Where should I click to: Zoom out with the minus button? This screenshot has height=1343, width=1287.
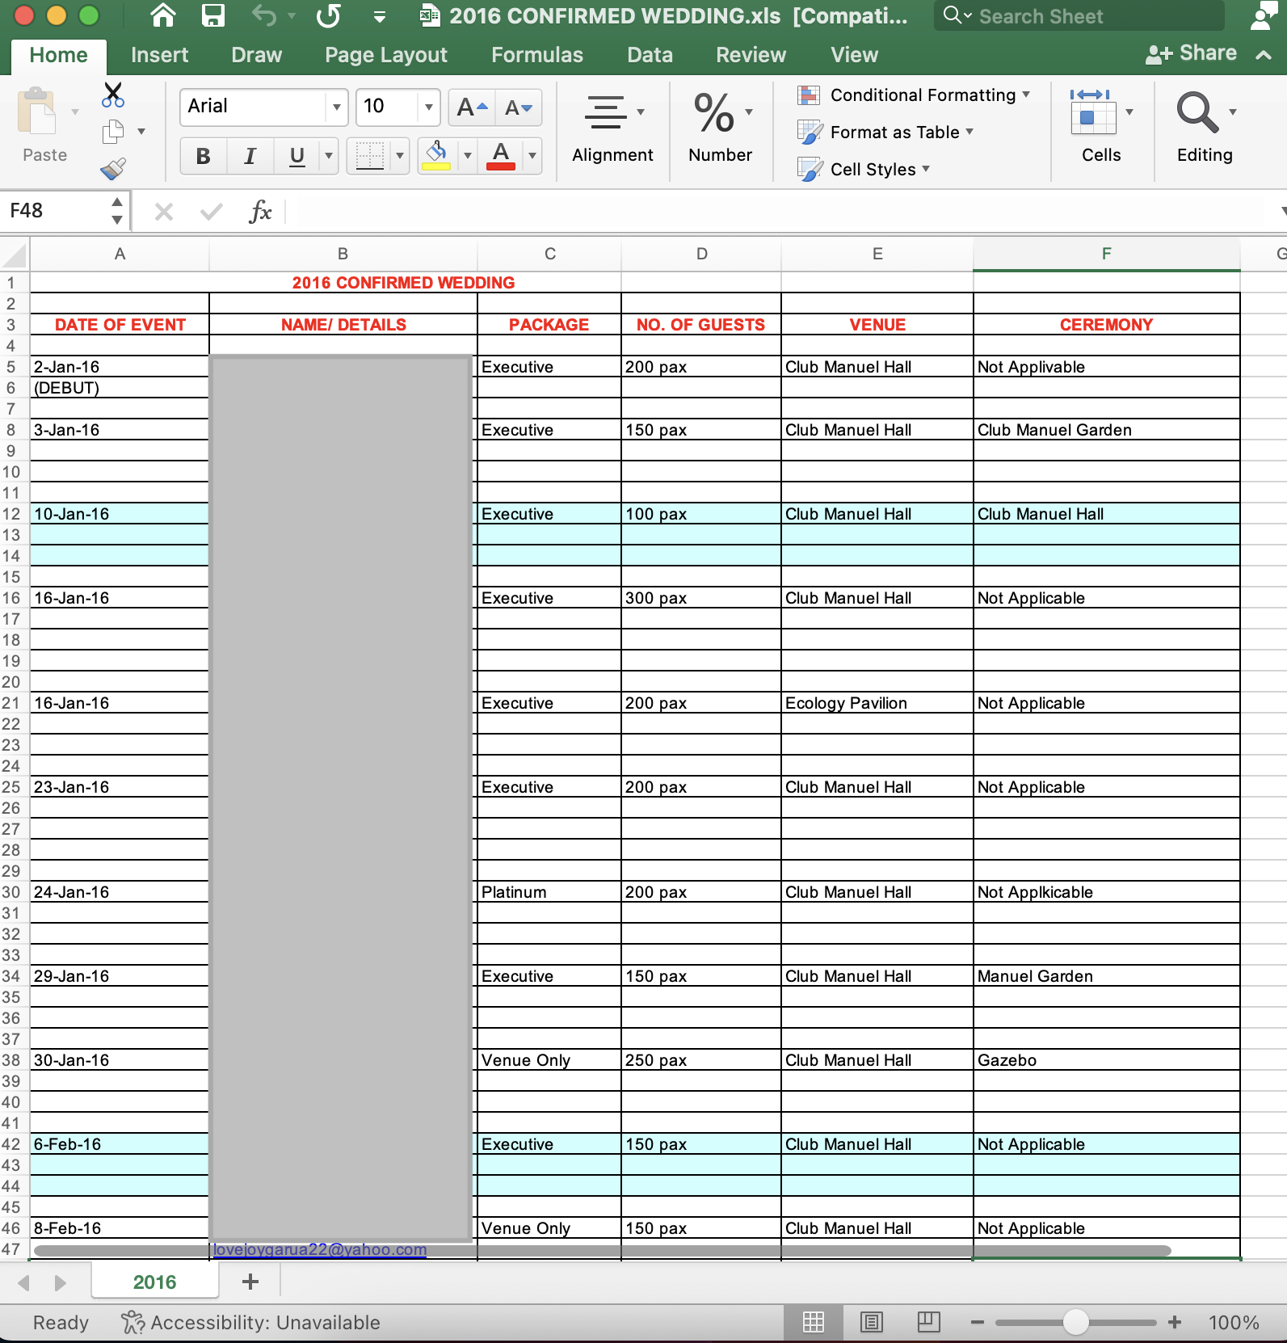pyautogui.click(x=977, y=1322)
